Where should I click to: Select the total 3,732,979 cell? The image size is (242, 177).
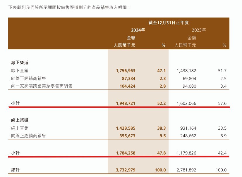pyautogui.click(x=126, y=170)
